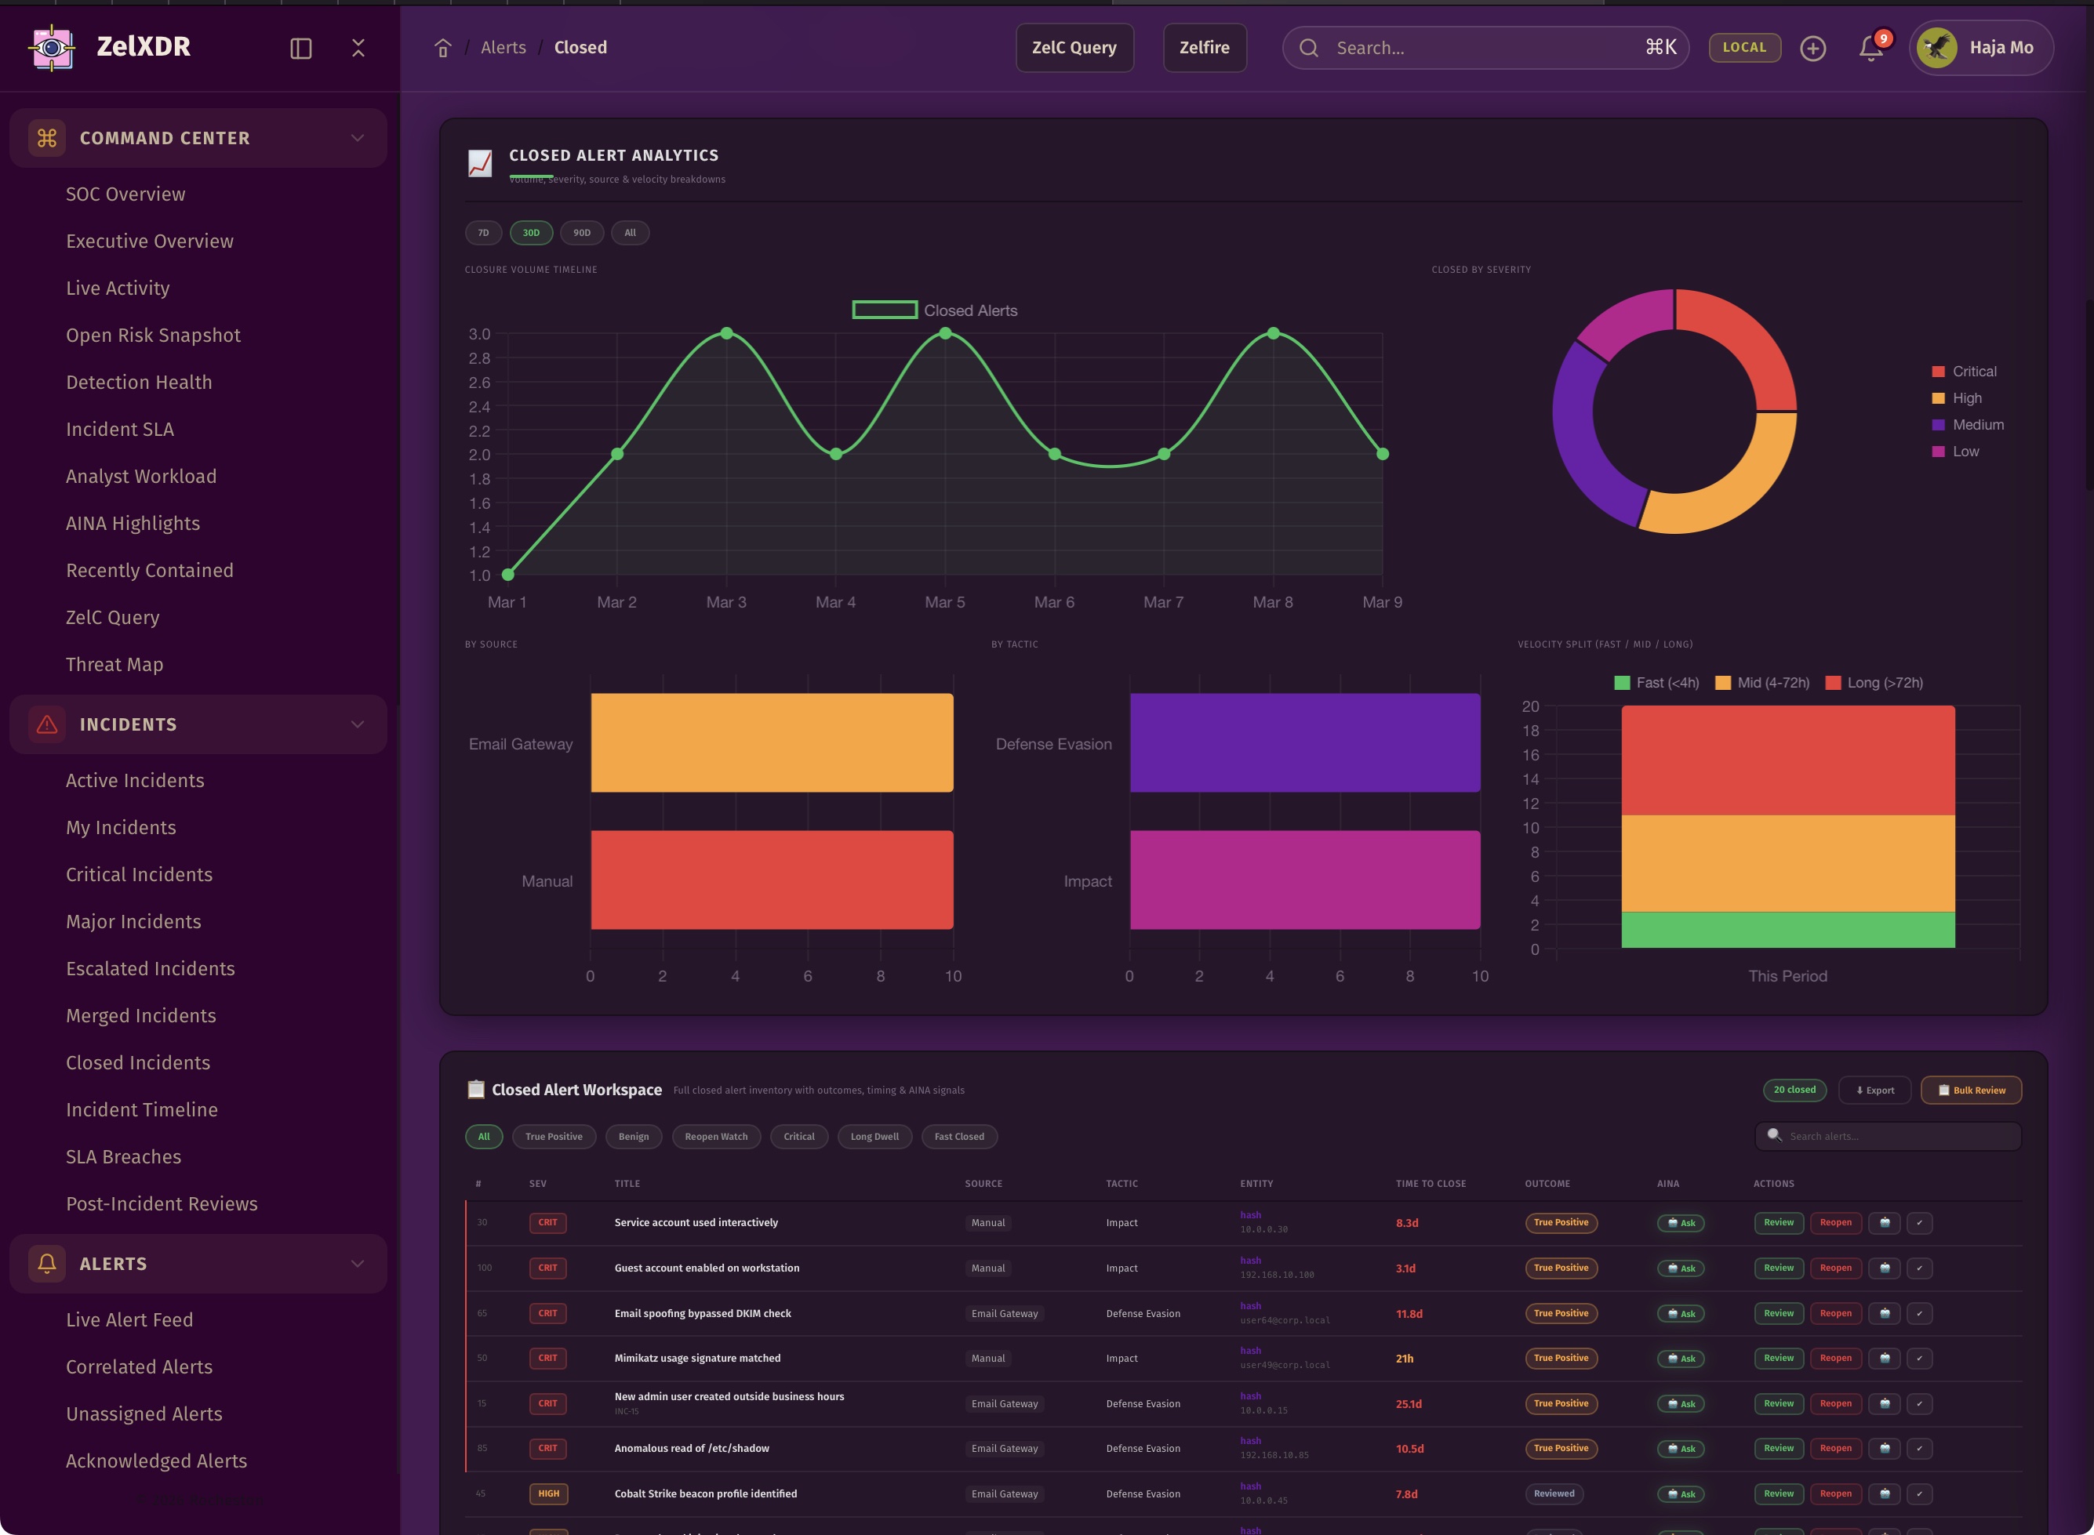The height and width of the screenshot is (1535, 2094).
Task: Select the 7D time range pill
Action: pyautogui.click(x=483, y=233)
